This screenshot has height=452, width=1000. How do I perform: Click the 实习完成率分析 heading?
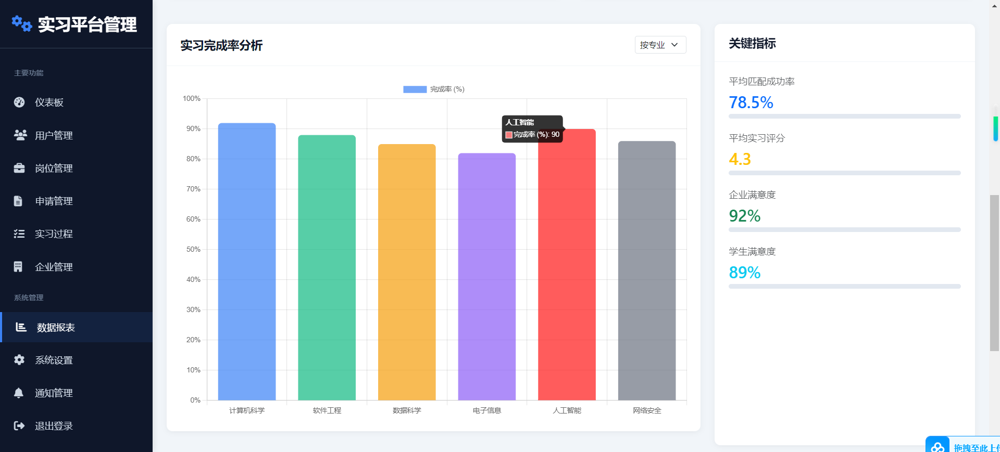tap(221, 45)
